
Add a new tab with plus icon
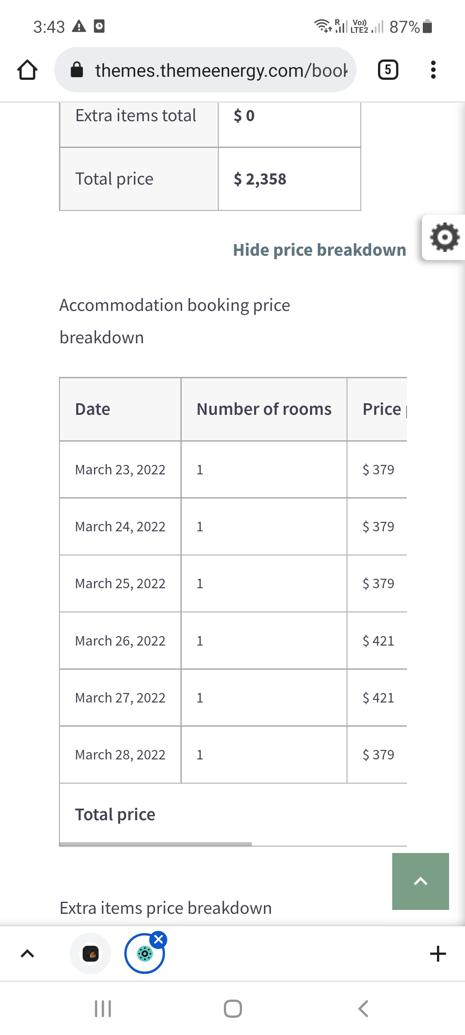coord(438,953)
